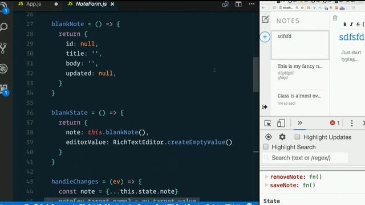Go back in the browser
The height and width of the screenshot is (205, 365).
click(x=263, y=7)
